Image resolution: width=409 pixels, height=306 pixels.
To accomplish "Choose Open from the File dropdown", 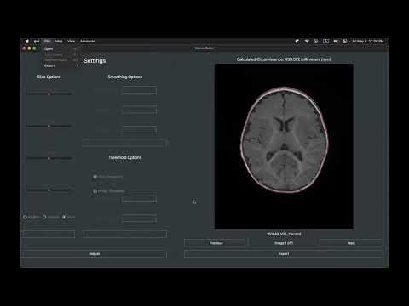I will click(61, 49).
